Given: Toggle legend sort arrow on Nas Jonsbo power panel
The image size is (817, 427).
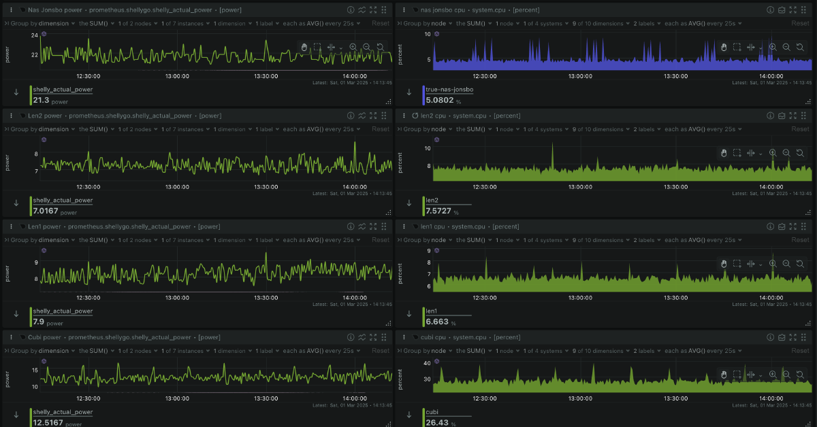Looking at the screenshot, I should click(16, 92).
